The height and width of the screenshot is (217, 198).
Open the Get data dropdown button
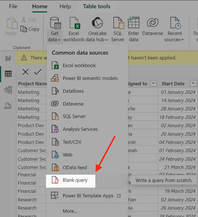[x=55, y=30]
